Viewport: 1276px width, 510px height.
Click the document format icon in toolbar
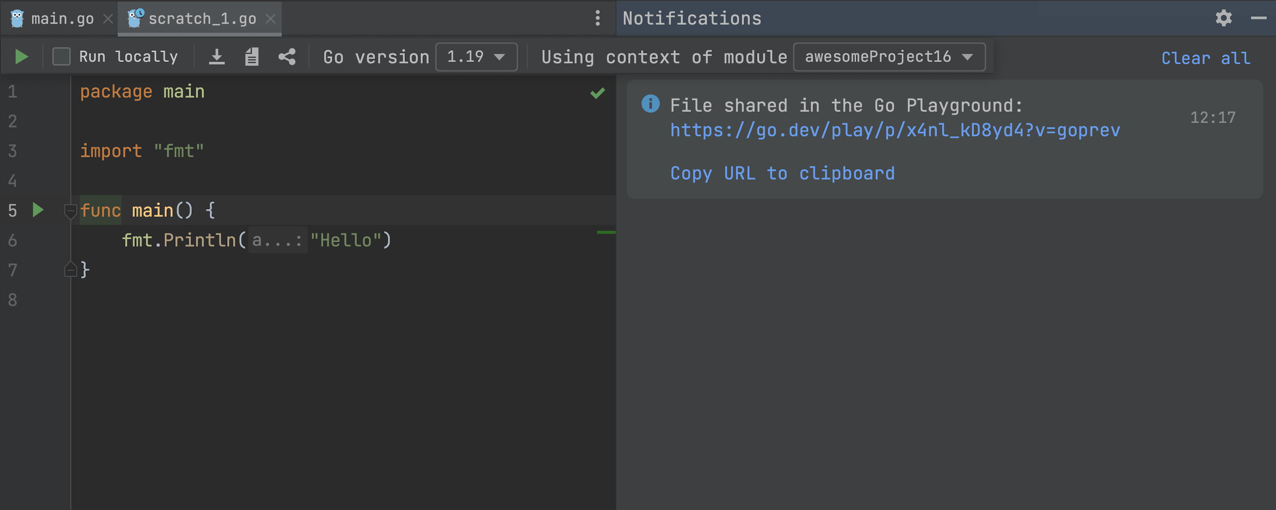coord(252,57)
